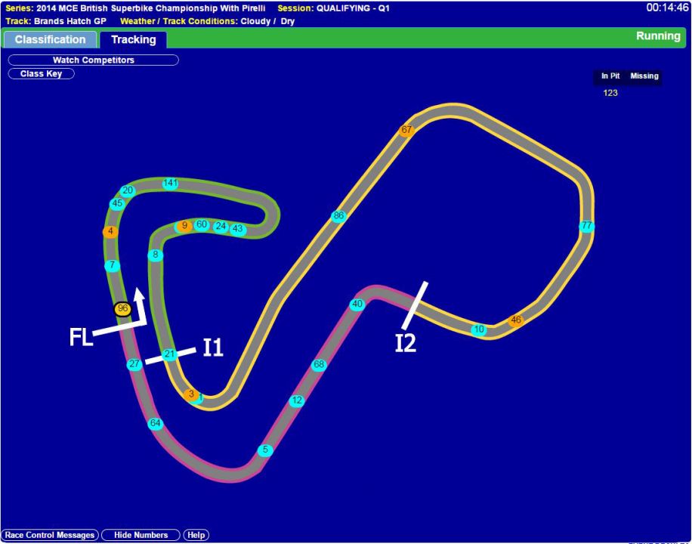Image resolution: width=692 pixels, height=544 pixels.
Task: Select rider 20 marker
Action: pos(128,190)
